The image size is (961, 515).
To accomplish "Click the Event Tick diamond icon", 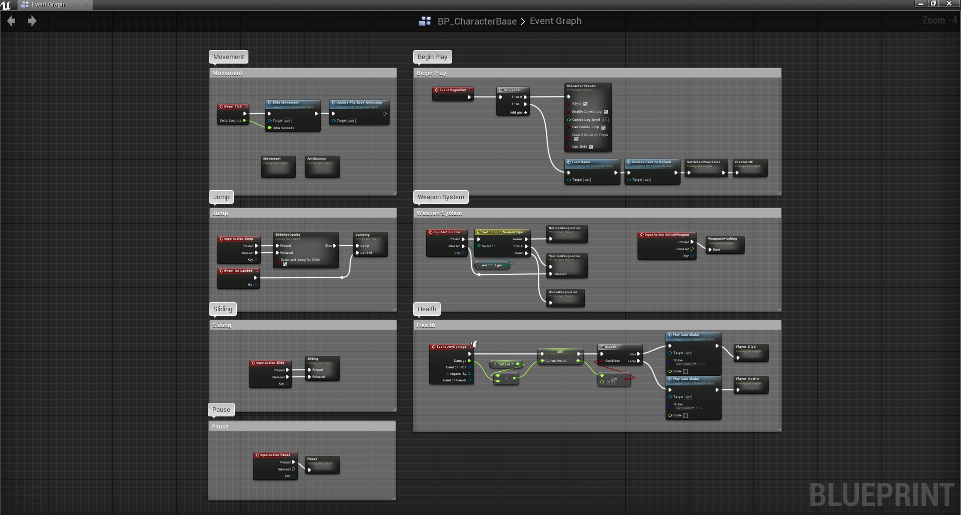I will pyautogui.click(x=221, y=107).
